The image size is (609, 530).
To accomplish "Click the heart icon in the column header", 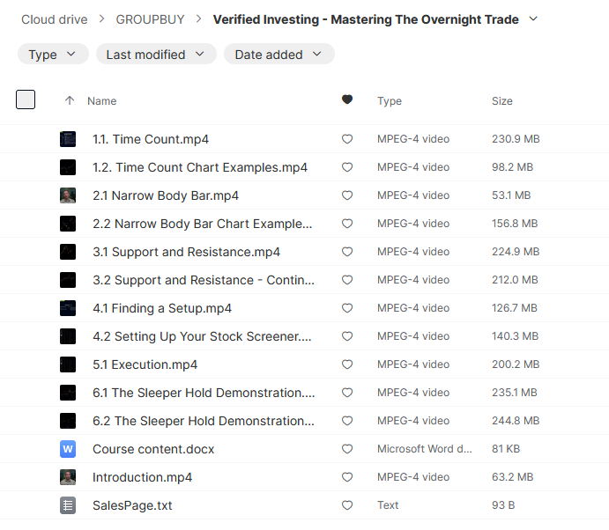I will point(347,100).
